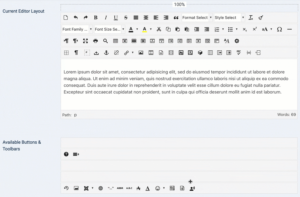Insert a blockquote with the quote icon

(x=176, y=18)
